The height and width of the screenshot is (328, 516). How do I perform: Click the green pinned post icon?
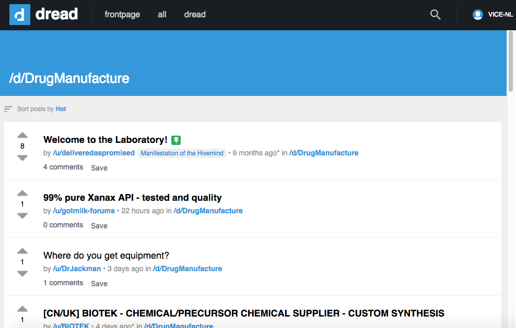176,140
